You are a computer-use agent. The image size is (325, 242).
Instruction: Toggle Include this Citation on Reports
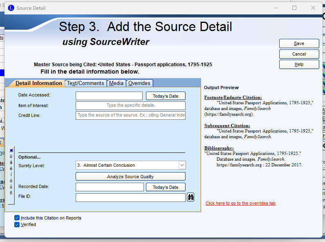(17, 218)
